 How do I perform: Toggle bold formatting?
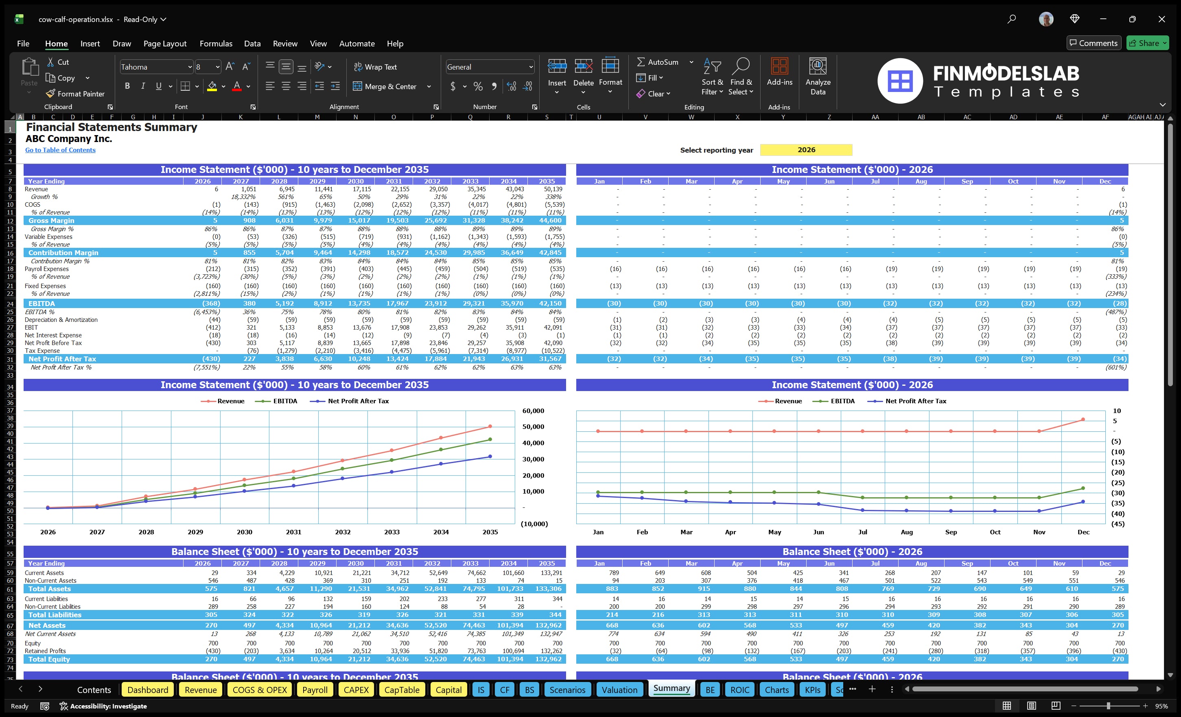pos(127,86)
